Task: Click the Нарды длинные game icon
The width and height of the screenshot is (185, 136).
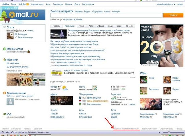Action: (167, 80)
